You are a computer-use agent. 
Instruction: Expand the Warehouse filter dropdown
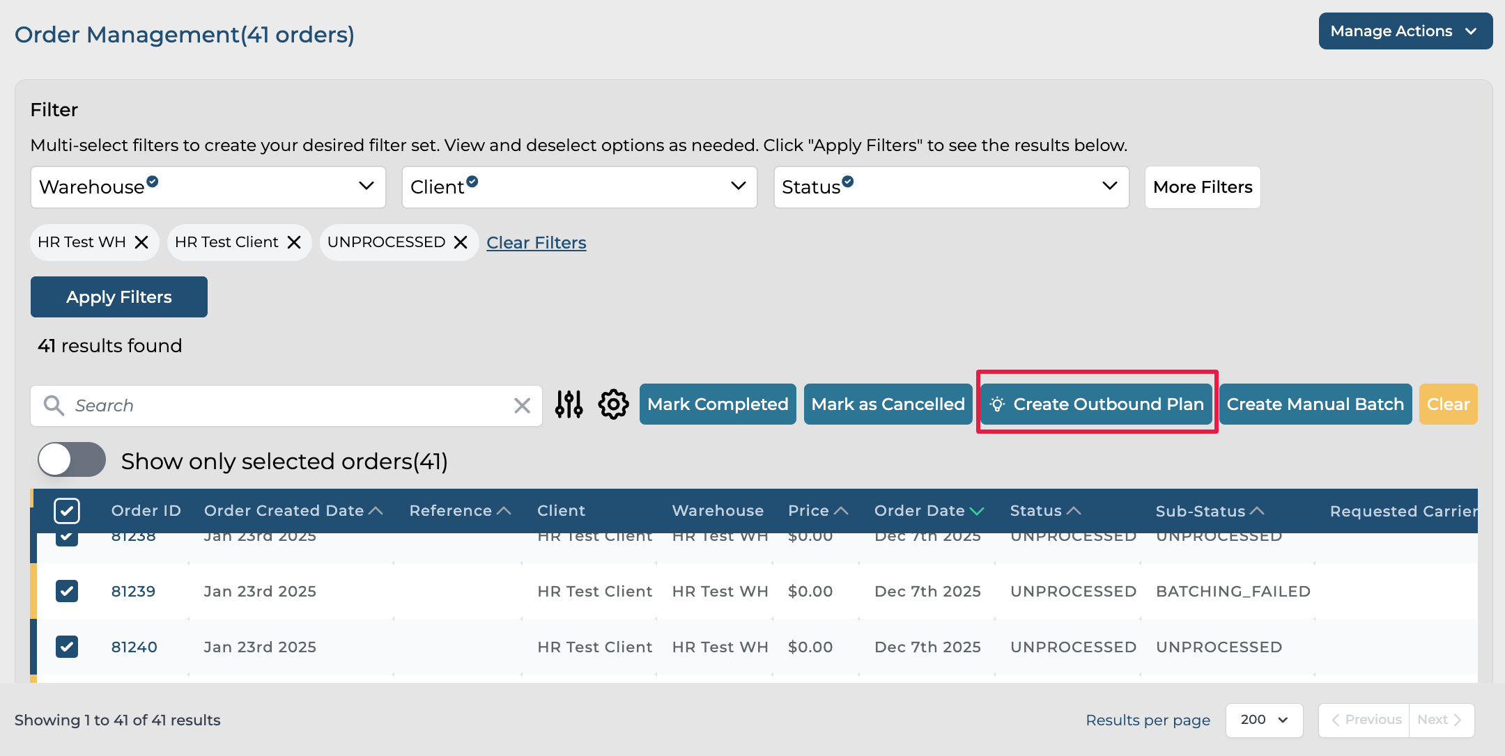[x=208, y=187]
